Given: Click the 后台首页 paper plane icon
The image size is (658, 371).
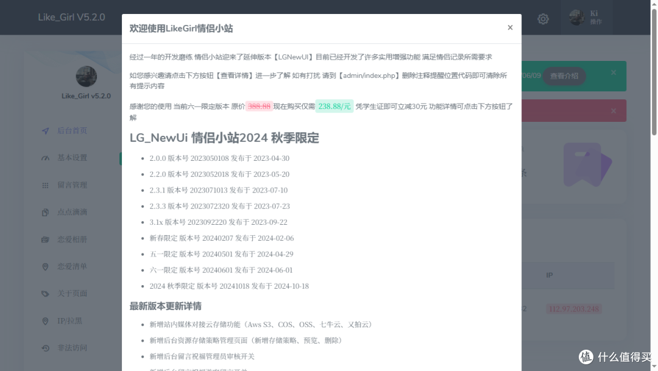Looking at the screenshot, I should point(45,131).
